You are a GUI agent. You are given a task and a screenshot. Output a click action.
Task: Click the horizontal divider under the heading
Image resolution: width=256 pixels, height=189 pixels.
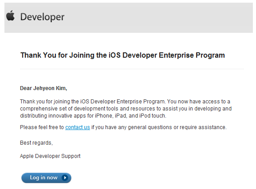(x=132, y=69)
